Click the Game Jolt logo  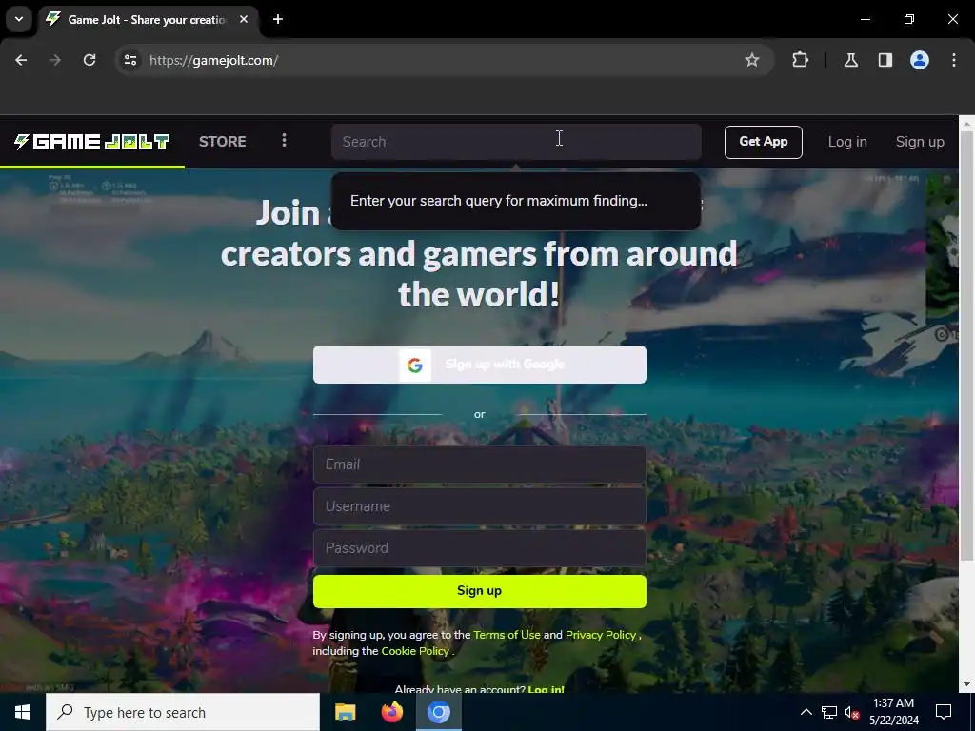point(92,142)
